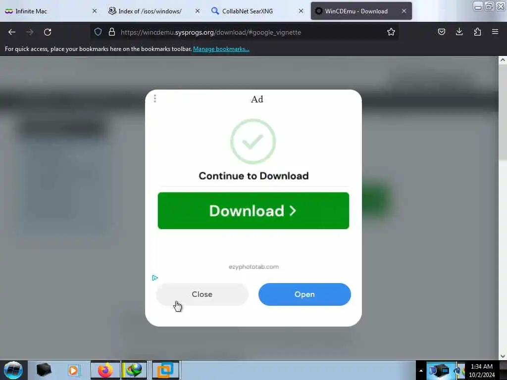Save page to Pocket
Viewport: 507px width, 380px height.
pos(441,32)
